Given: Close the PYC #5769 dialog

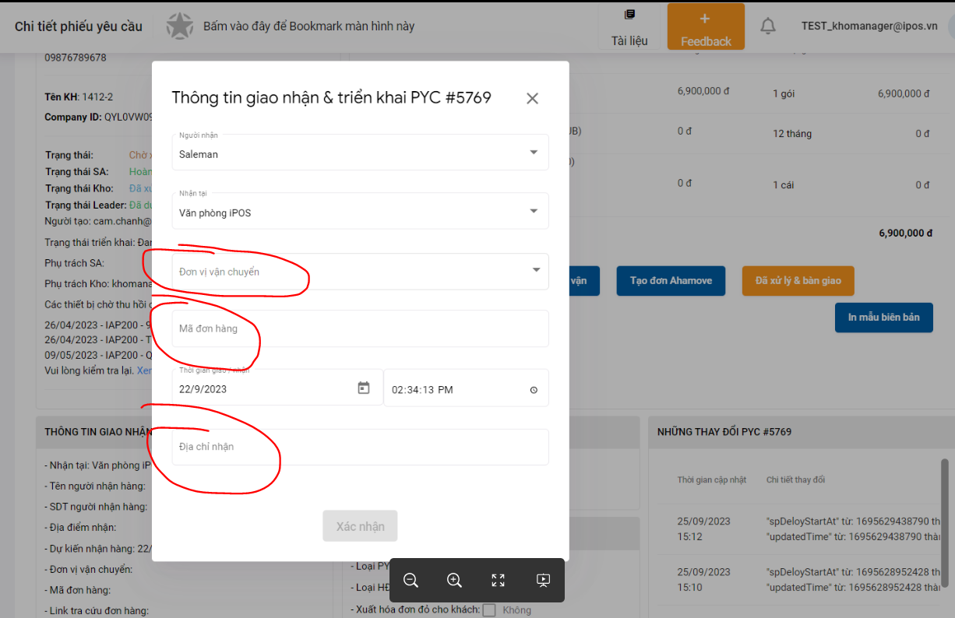Looking at the screenshot, I should tap(532, 98).
